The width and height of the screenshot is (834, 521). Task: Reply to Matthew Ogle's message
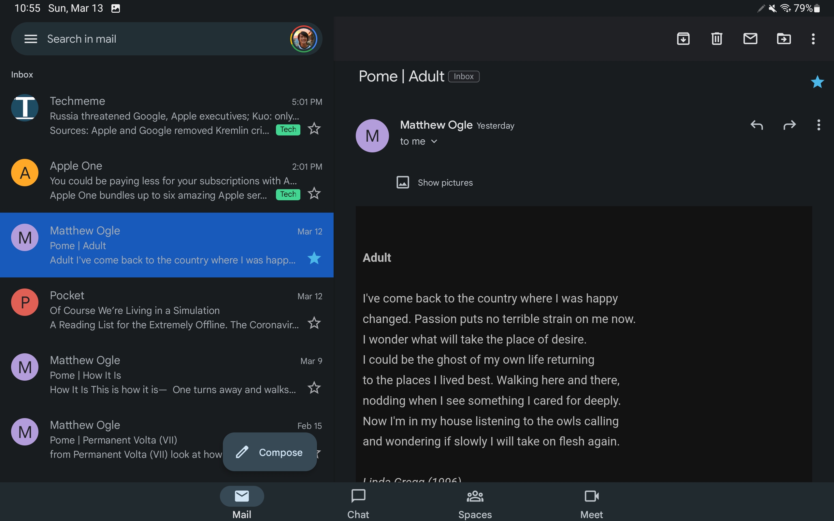[756, 125]
